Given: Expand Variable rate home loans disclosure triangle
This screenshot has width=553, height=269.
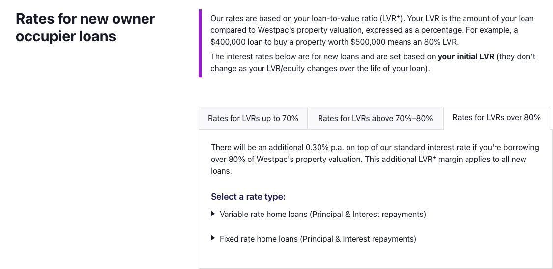Looking at the screenshot, I should [213, 214].
